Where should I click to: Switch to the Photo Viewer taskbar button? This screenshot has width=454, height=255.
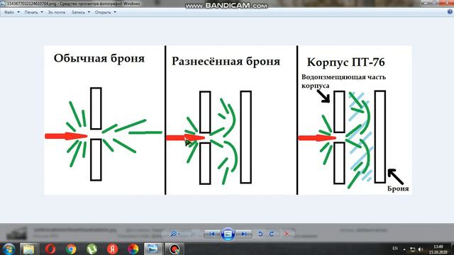pos(153,249)
